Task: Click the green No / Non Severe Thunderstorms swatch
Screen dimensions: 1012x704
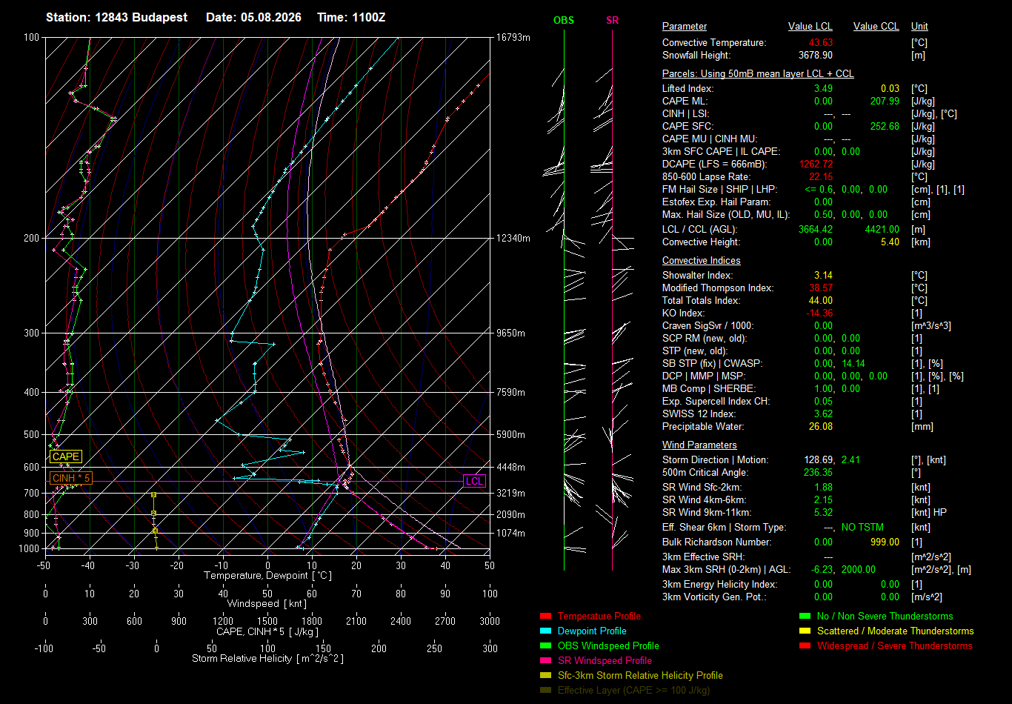Action: [805, 616]
